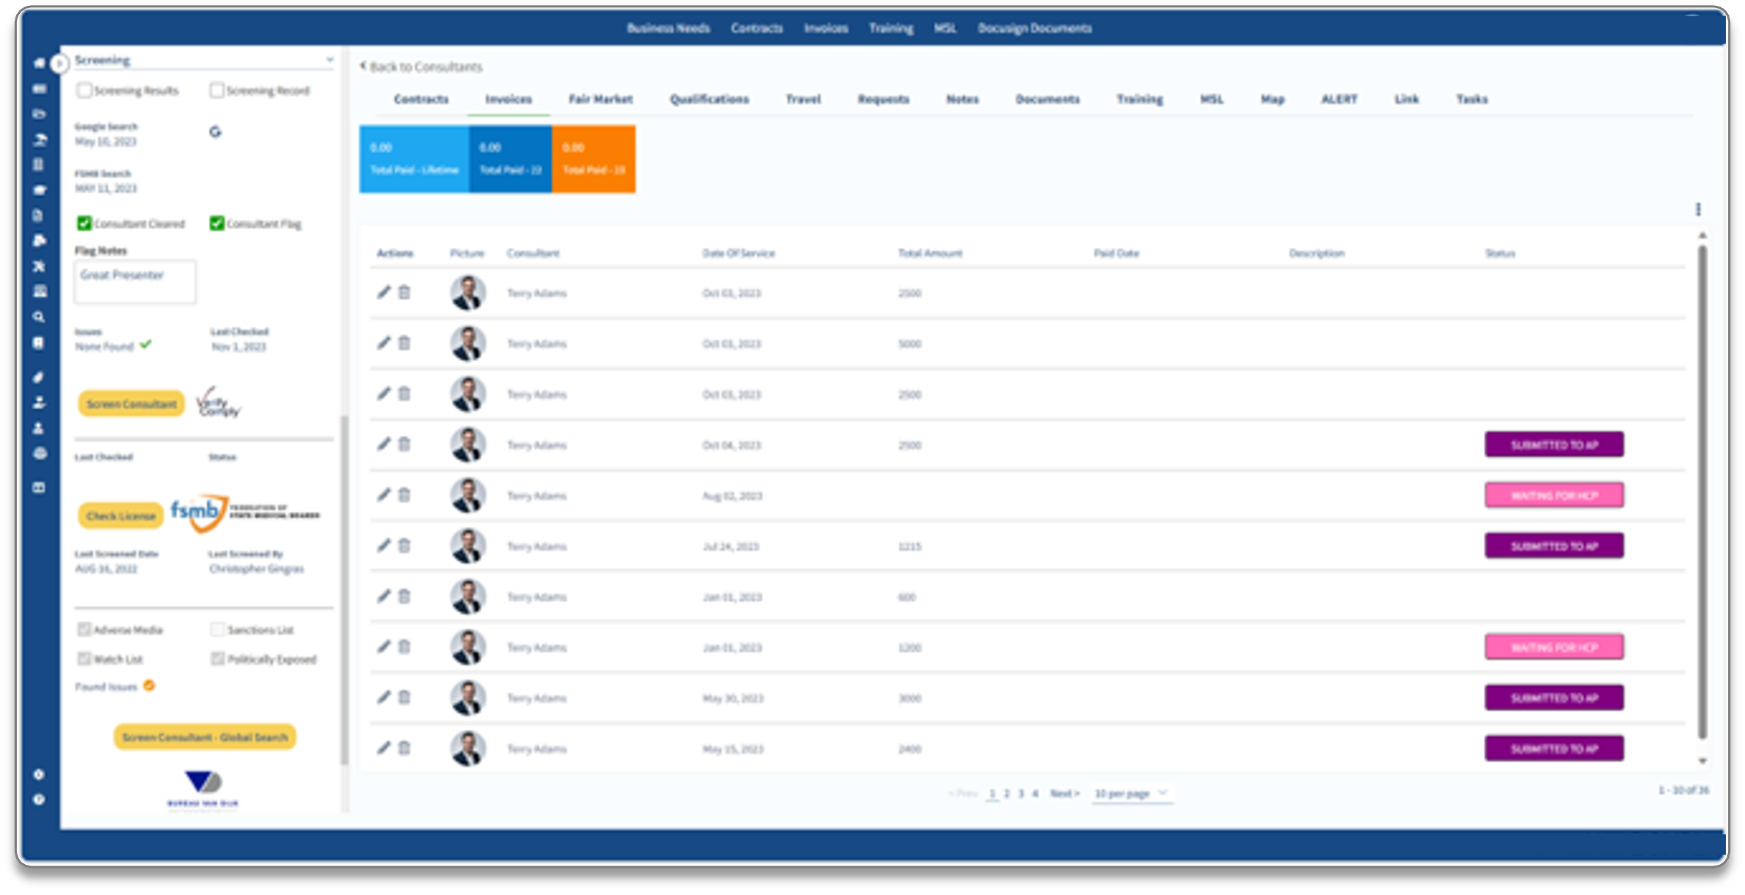
Task: Click the Screen Consultant button
Action: pos(131,404)
